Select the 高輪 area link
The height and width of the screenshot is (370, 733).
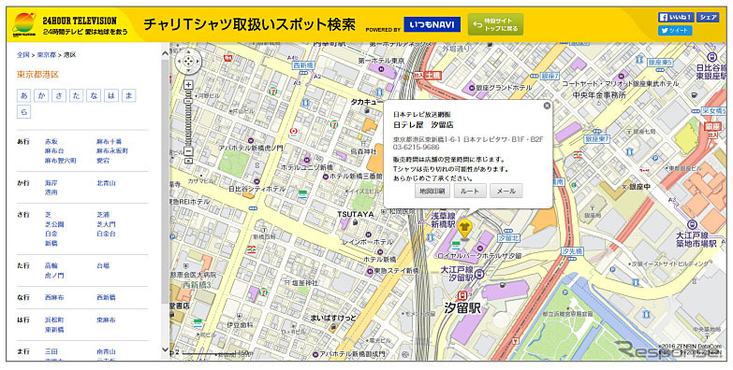(x=51, y=265)
